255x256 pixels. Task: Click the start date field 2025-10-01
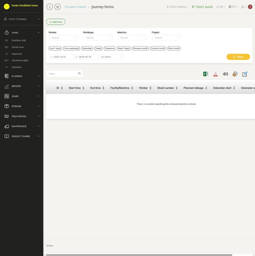[x=61, y=57]
